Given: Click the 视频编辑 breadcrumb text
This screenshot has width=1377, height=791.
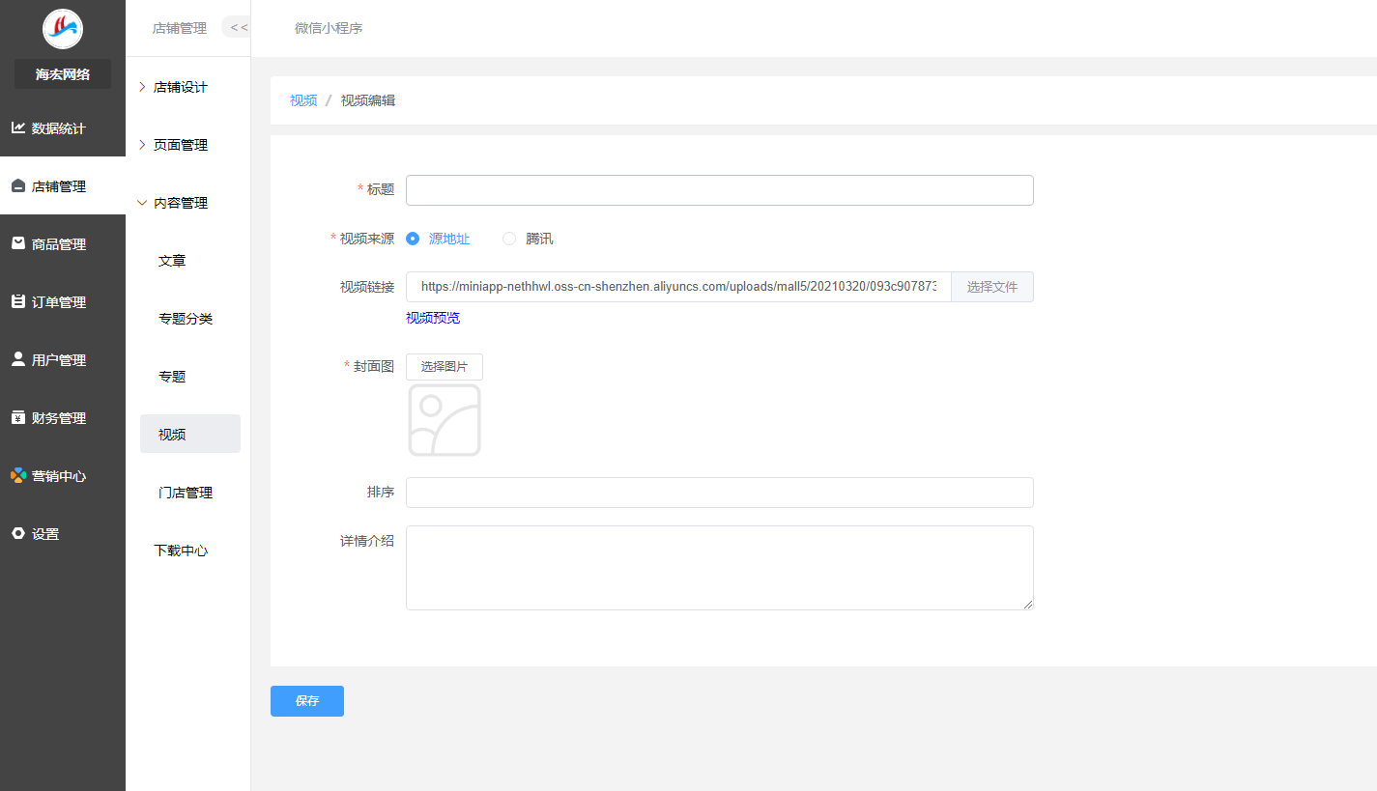Looking at the screenshot, I should click(x=368, y=100).
